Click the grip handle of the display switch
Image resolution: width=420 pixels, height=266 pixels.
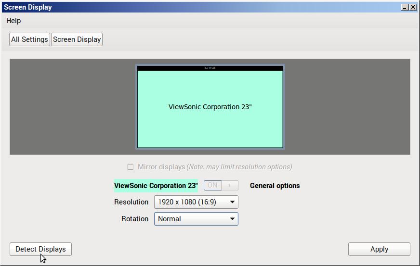click(230, 186)
